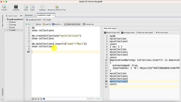Click third editor layout icon in status bar
The image size is (181, 102).
click(x=38, y=99)
